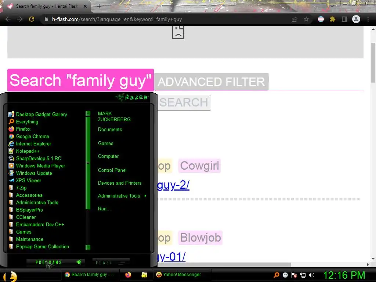Open SharpDevelop 5.1 RC
This screenshot has height=282, width=376.
tap(35, 158)
